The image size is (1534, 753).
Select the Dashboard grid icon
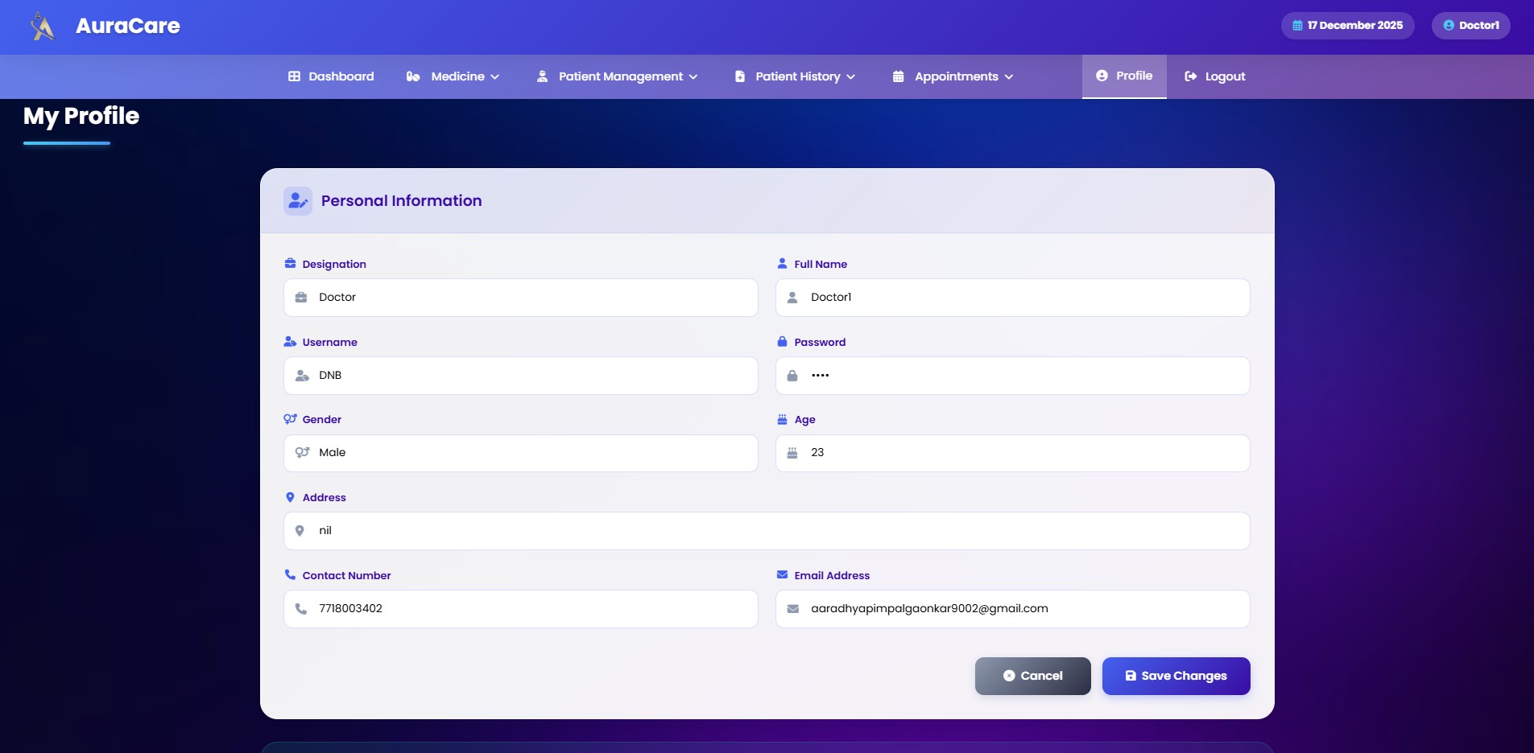(295, 76)
